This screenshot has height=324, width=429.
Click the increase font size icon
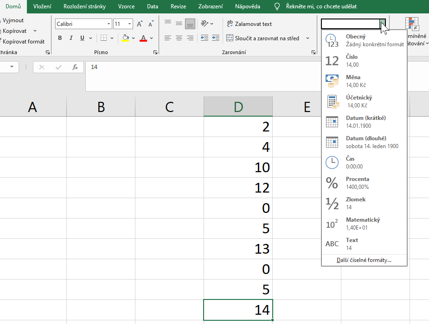coord(140,24)
